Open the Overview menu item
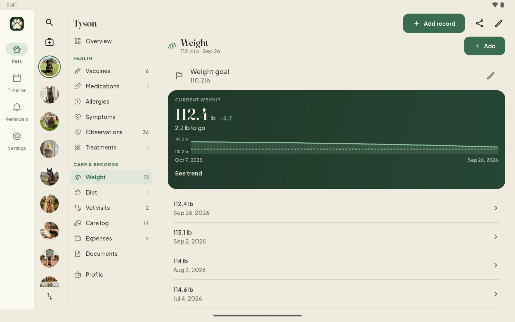The width and height of the screenshot is (515, 322). click(x=111, y=41)
